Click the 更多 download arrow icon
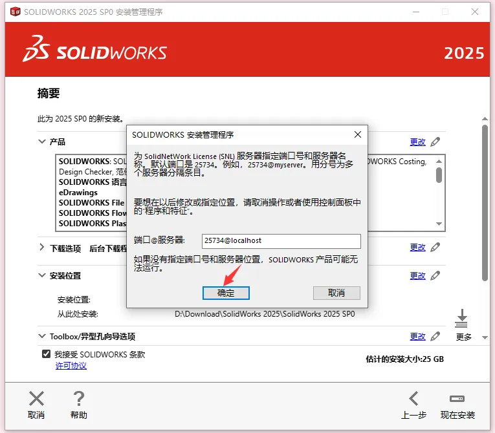The image size is (495, 433). (461, 319)
